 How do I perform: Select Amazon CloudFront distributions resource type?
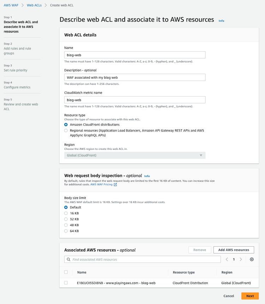coord(66,125)
